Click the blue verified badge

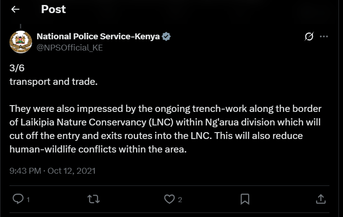166,37
